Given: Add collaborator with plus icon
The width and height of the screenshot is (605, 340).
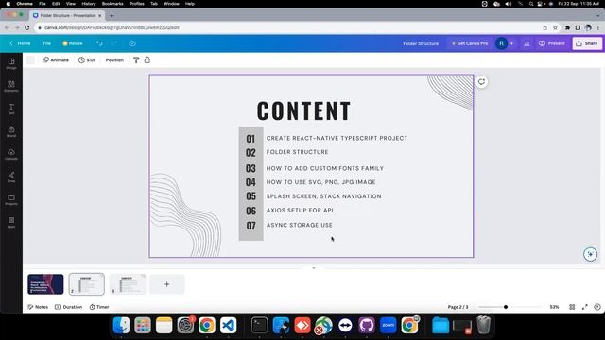Looking at the screenshot, I should pyautogui.click(x=512, y=43).
